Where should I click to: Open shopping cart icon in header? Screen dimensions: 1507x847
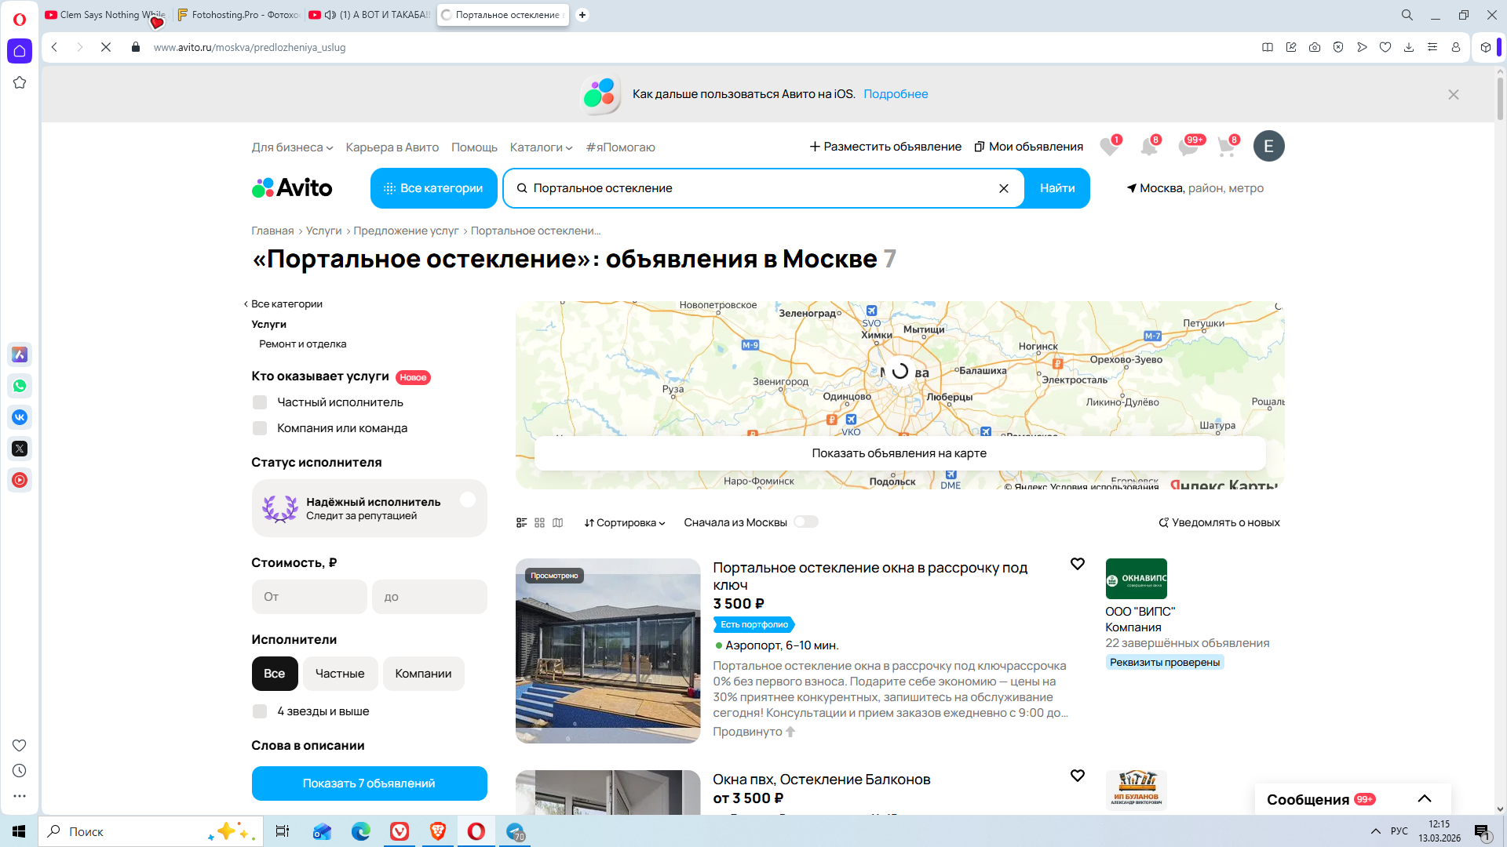pyautogui.click(x=1226, y=147)
